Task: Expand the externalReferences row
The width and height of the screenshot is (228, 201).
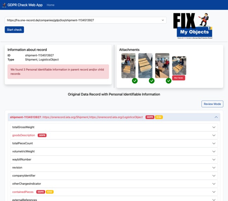Action: pos(114,199)
